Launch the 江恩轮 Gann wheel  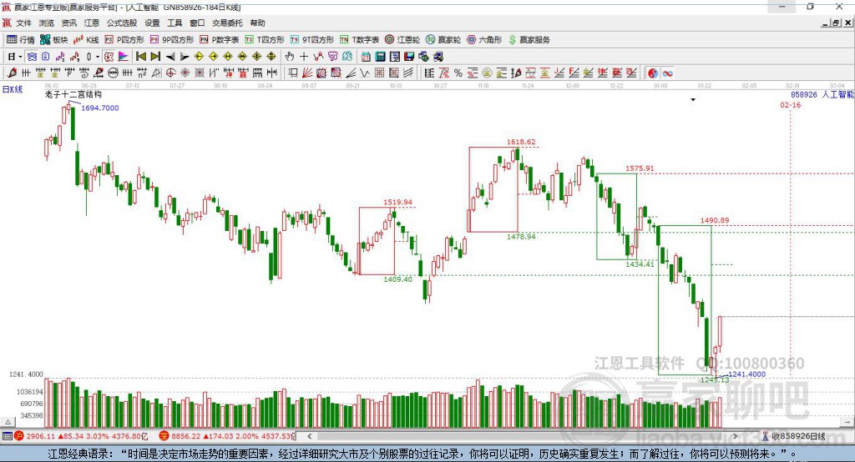click(402, 40)
